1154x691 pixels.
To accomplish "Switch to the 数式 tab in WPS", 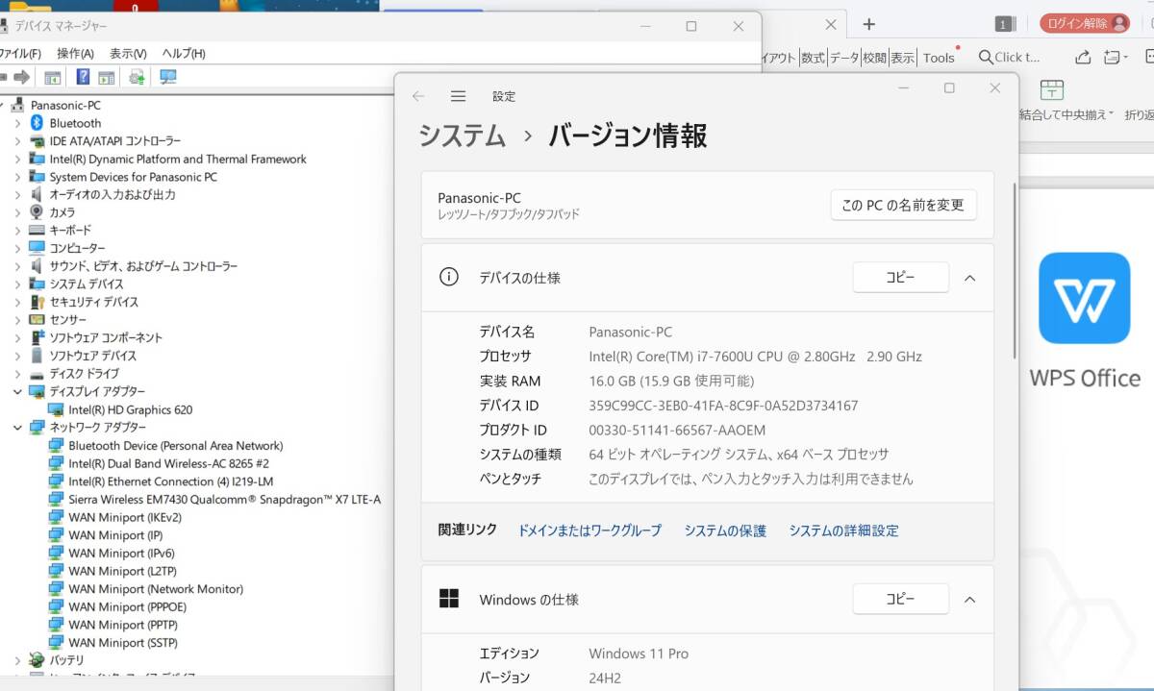I will coord(813,58).
